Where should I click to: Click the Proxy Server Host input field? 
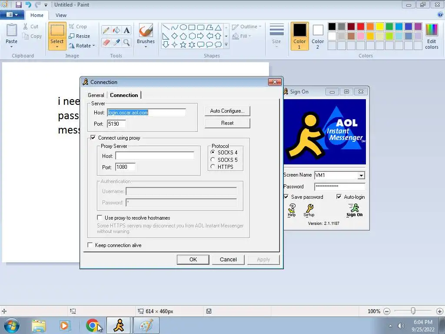point(155,156)
